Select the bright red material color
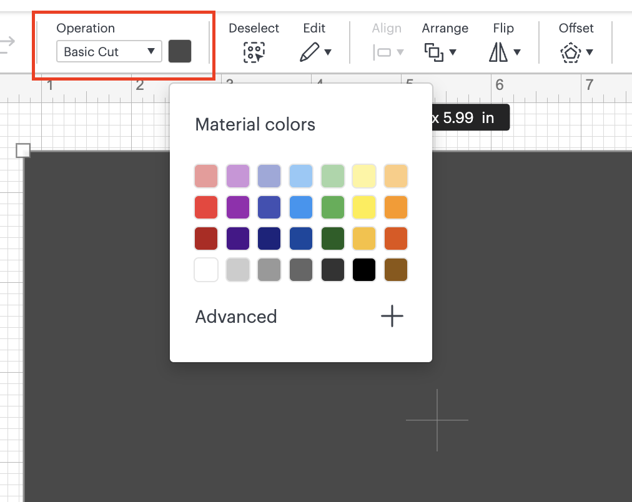Viewport: 632px width, 502px height. 206,207
